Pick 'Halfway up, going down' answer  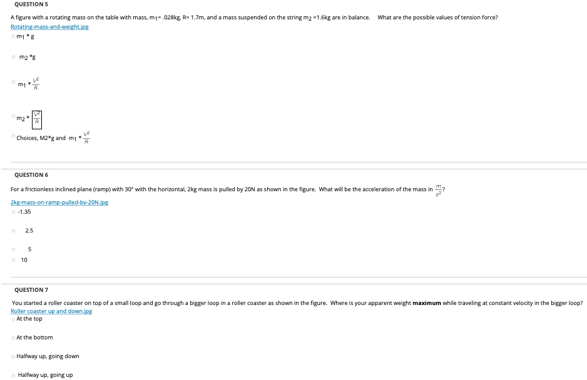click(14, 356)
